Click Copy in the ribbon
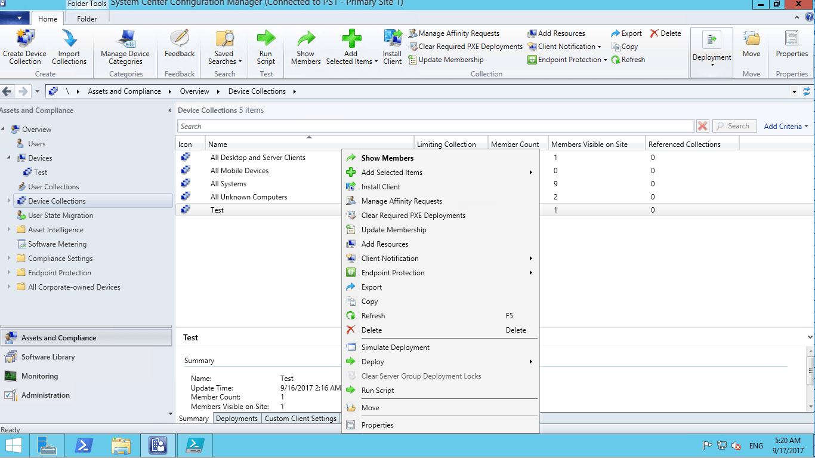Viewport: 815px width, 458px height. point(625,47)
